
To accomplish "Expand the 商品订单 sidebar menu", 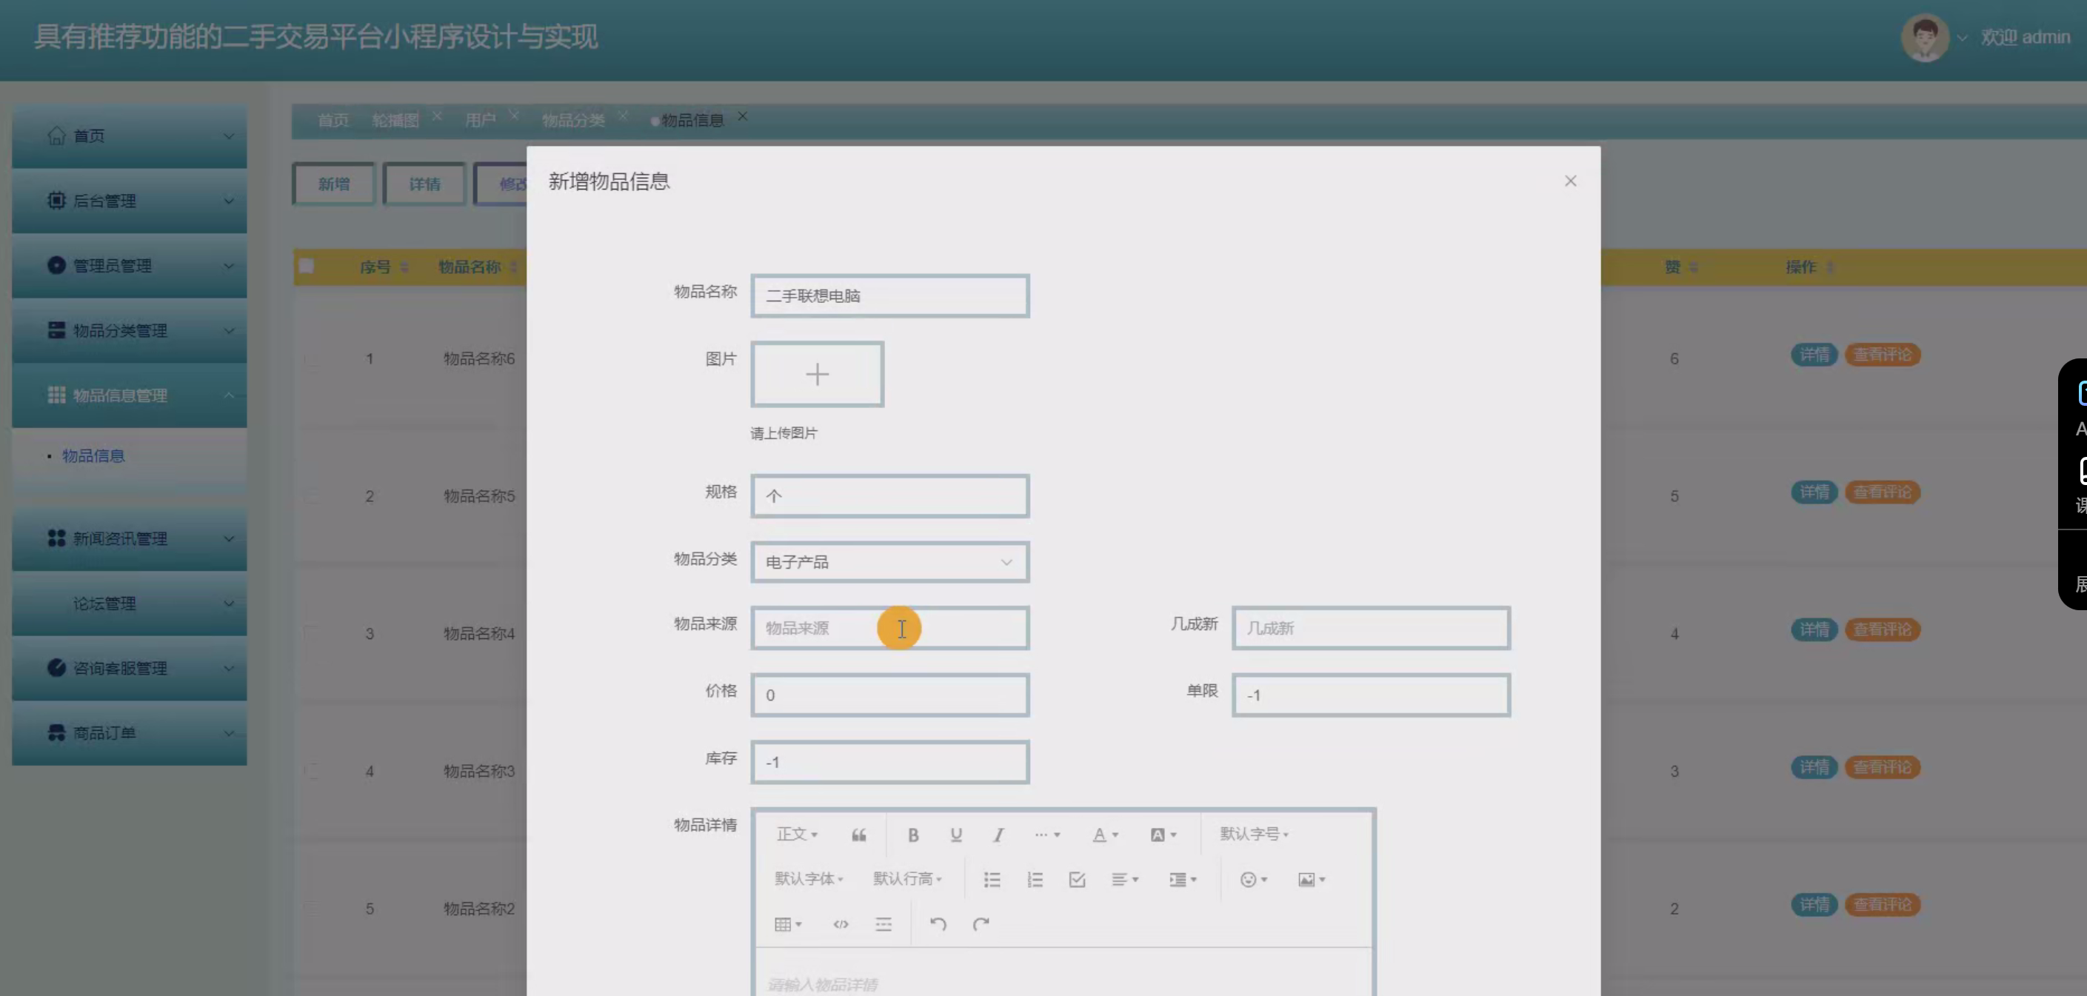I will [x=130, y=733].
